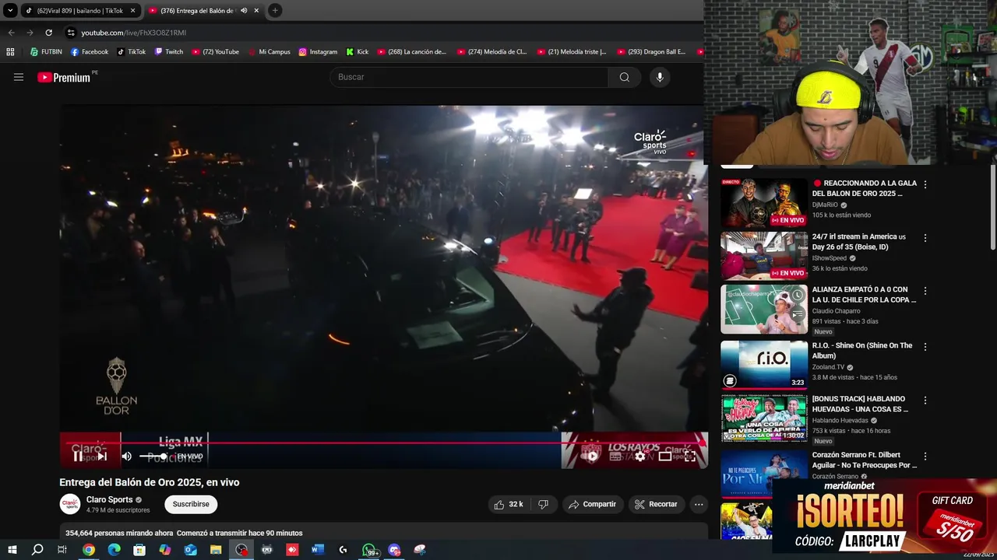997x560 pixels.
Task: Open the Chrome apps grid shortcut
Action: (10, 52)
